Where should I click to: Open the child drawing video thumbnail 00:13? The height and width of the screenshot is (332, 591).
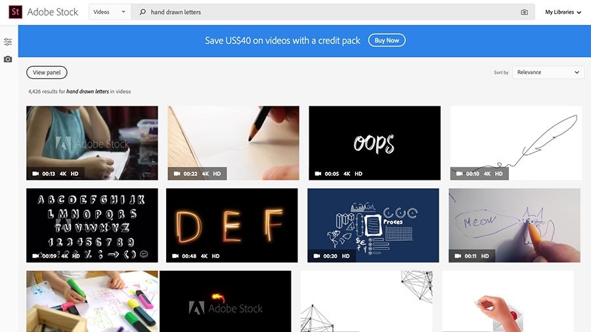[x=92, y=143]
